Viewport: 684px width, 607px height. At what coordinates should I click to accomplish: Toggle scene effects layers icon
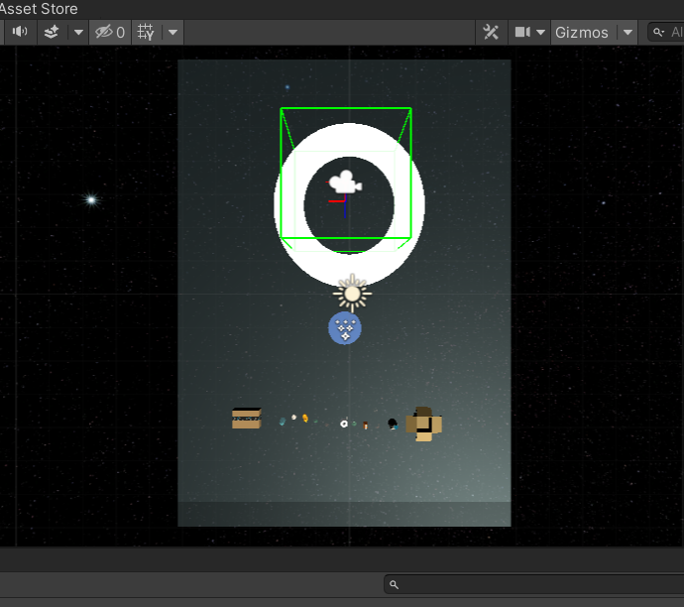[53, 32]
